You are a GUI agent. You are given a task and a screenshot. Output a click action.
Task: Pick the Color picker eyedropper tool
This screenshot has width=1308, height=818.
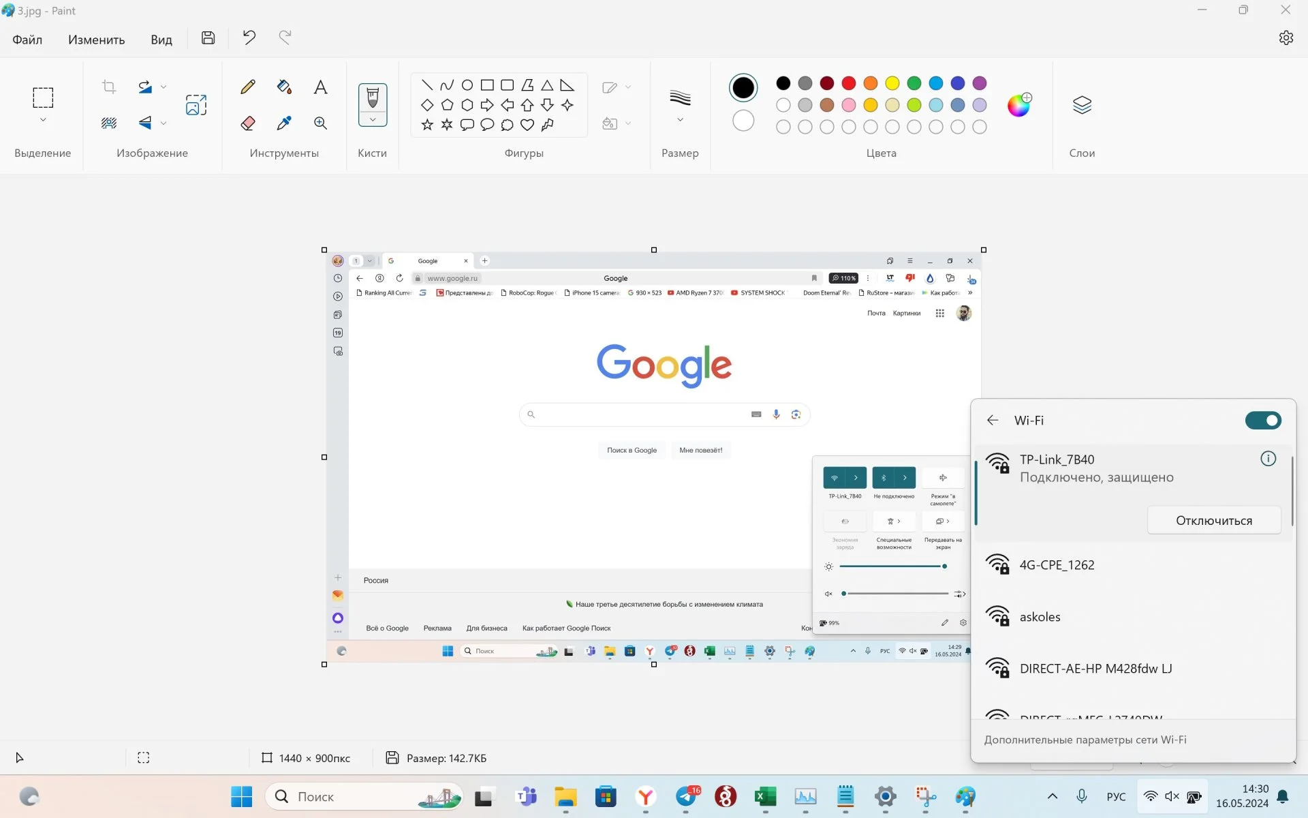tap(284, 123)
